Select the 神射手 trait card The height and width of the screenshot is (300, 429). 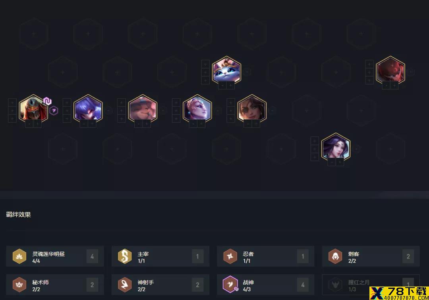coord(160,285)
